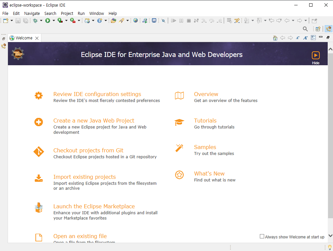Click the Previous Annotation icon
The image size is (333, 251).
(x=259, y=21)
